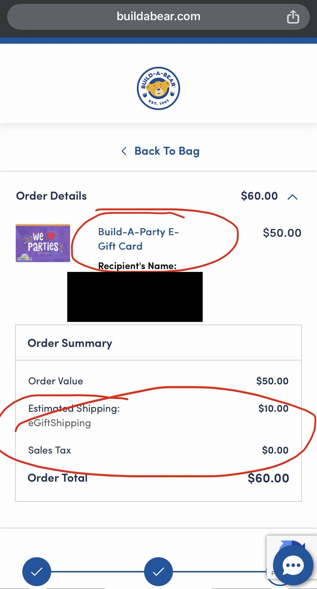Click the $50.00 gift card price

coord(282,233)
